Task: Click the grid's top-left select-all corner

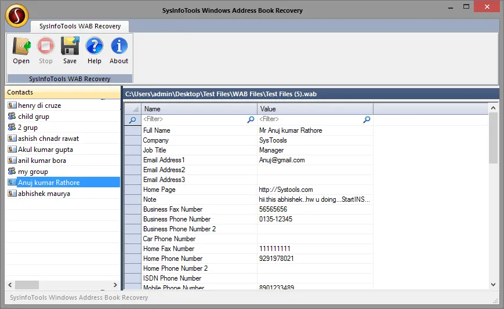Action: [133, 109]
